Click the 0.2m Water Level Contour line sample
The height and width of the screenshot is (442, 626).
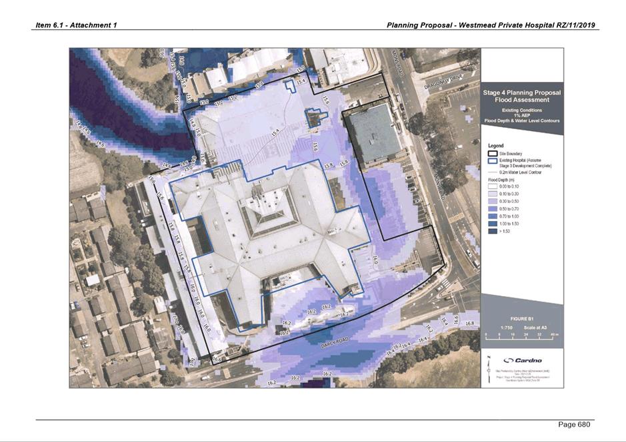click(x=493, y=172)
